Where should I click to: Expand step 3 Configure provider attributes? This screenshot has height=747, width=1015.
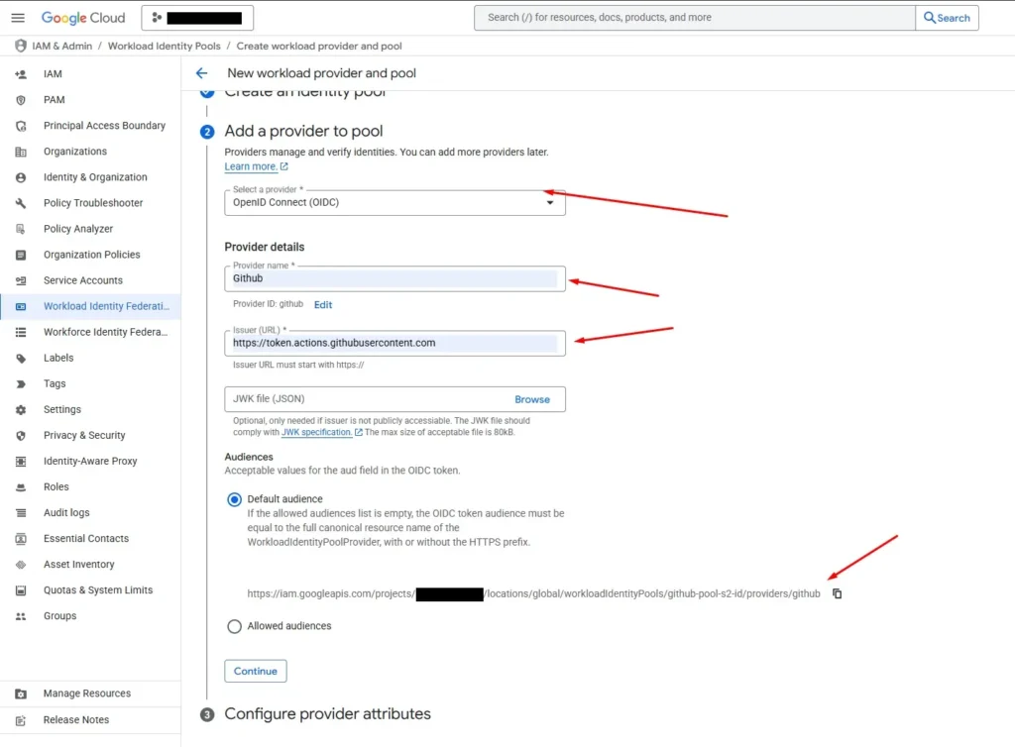pos(327,714)
